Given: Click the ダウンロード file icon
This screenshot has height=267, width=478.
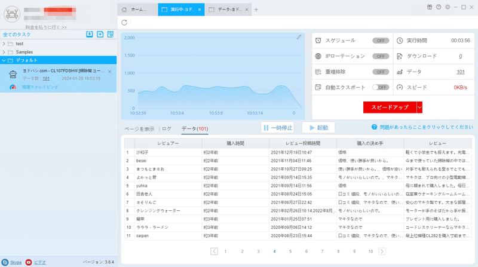Looking at the screenshot, I should click(400, 56).
